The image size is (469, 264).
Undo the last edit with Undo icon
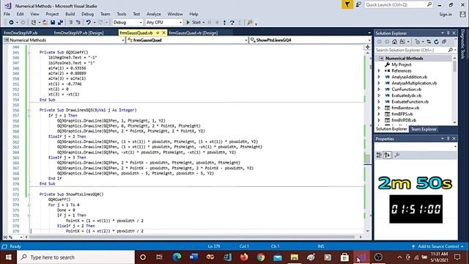[x=88, y=23]
